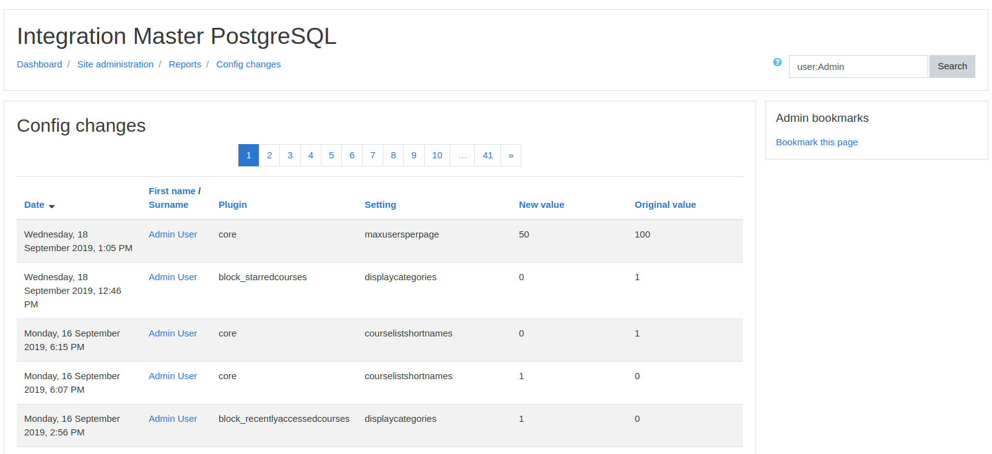Select block_recentlyaccessedcourses plugin cell

[x=284, y=419]
